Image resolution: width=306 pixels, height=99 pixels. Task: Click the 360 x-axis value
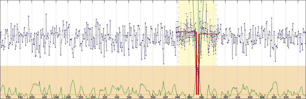point(129,97)
